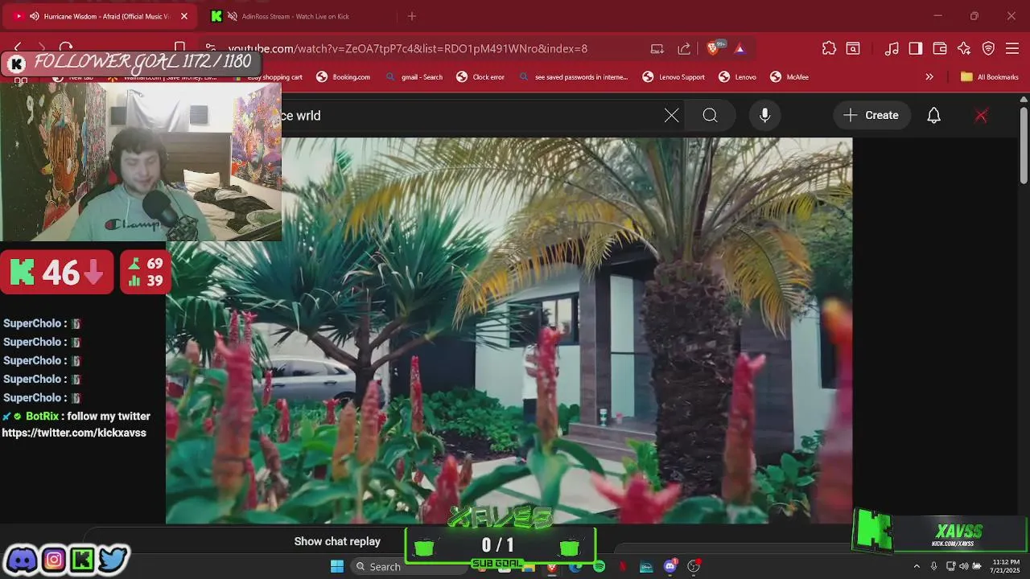Open the system tray volume control
The height and width of the screenshot is (579, 1030).
coord(963,567)
